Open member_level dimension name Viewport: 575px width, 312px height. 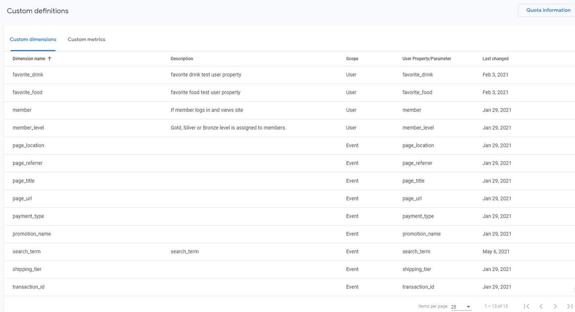28,128
